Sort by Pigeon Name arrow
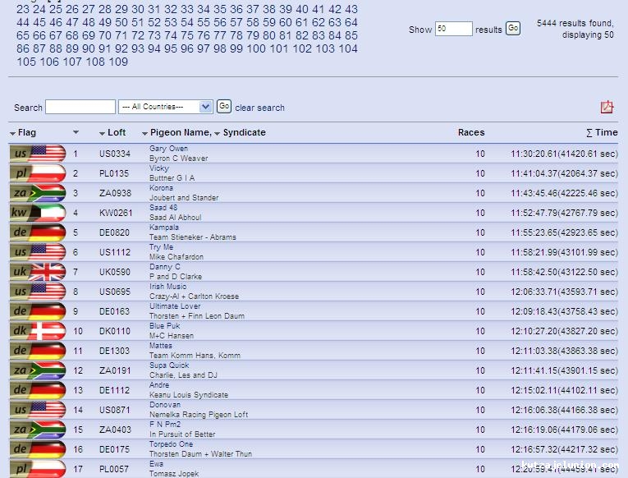Screen dimensions: 628x478 click(x=144, y=133)
